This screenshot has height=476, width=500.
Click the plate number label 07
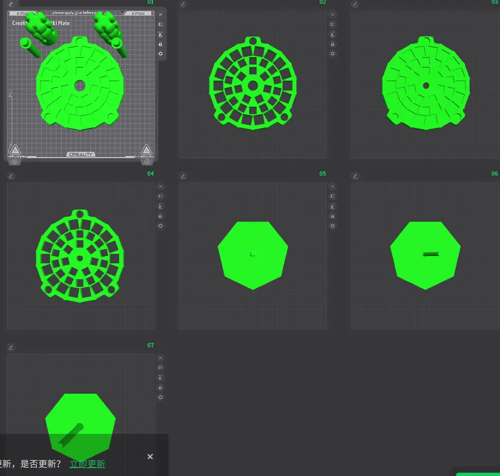coord(150,345)
